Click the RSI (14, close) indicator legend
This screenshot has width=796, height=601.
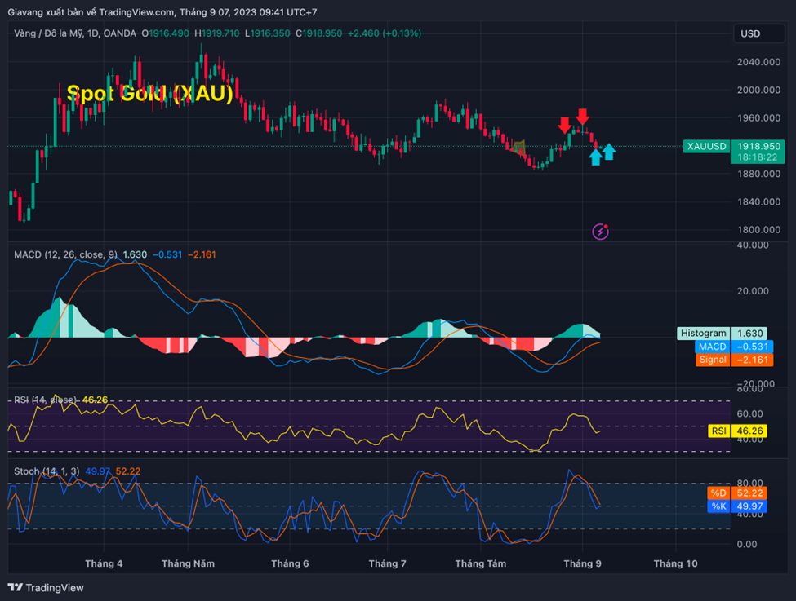point(46,400)
